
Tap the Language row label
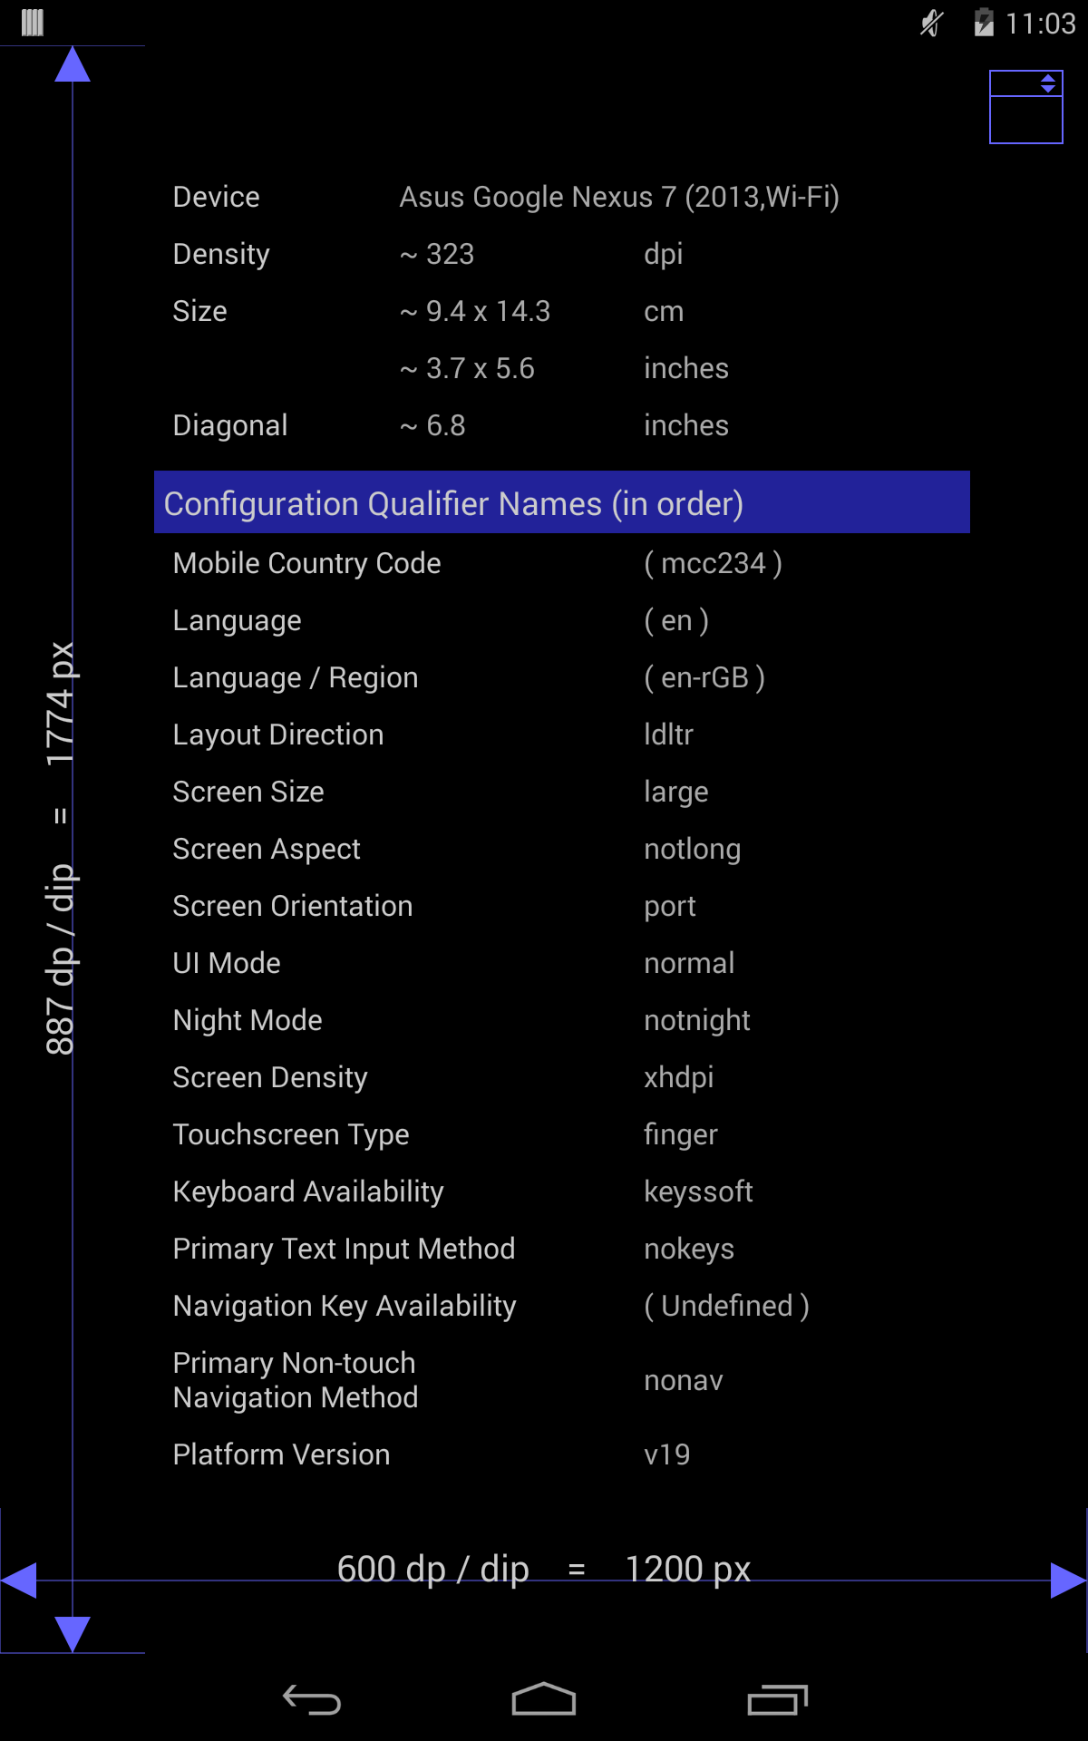(238, 621)
